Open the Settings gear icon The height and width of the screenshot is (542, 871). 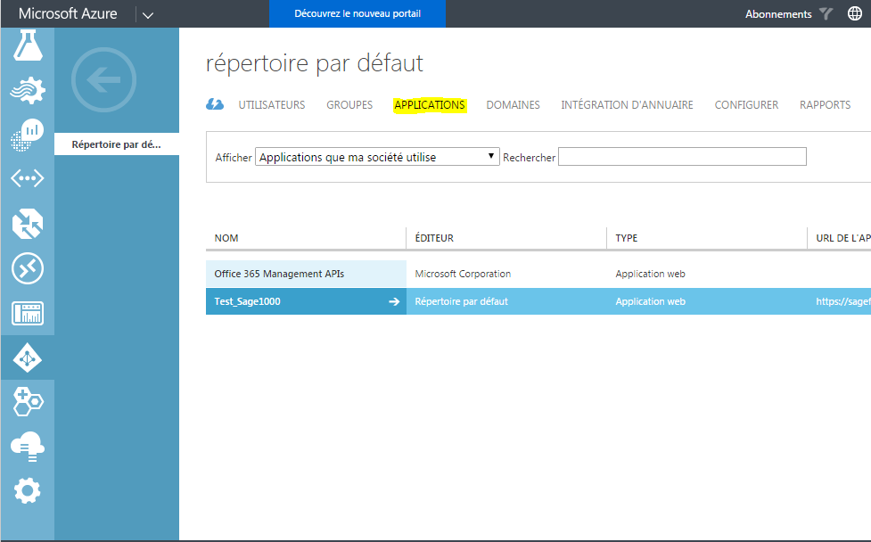click(x=28, y=491)
